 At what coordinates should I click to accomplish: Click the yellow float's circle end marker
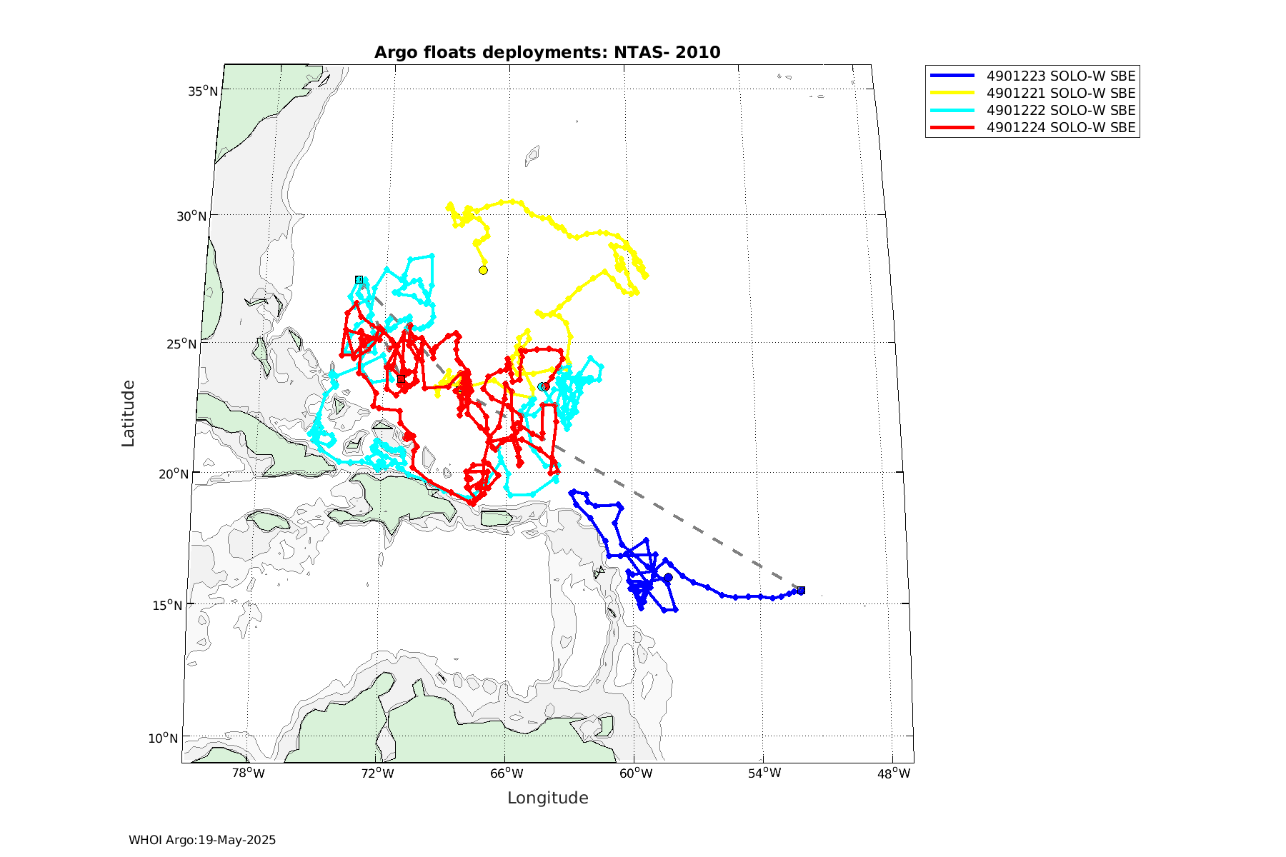click(483, 270)
